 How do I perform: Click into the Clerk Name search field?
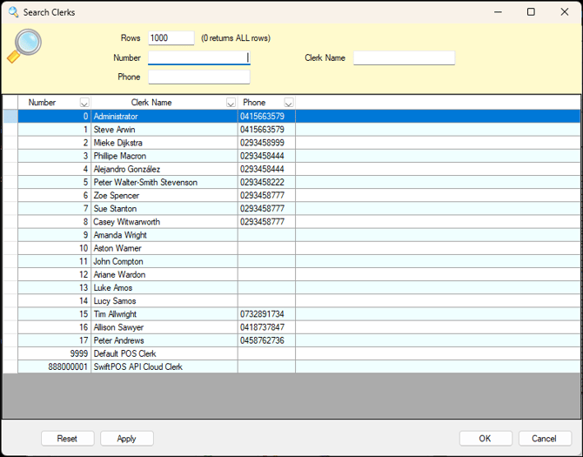[x=404, y=57]
